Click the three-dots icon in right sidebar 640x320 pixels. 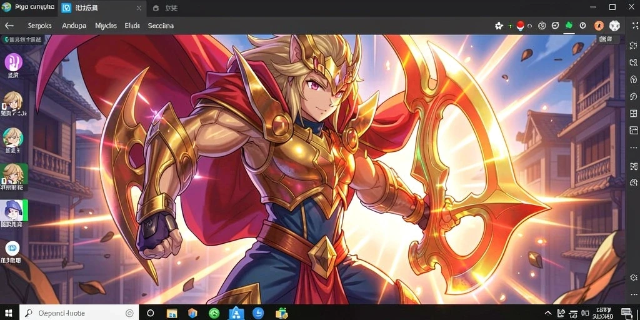[634, 147]
